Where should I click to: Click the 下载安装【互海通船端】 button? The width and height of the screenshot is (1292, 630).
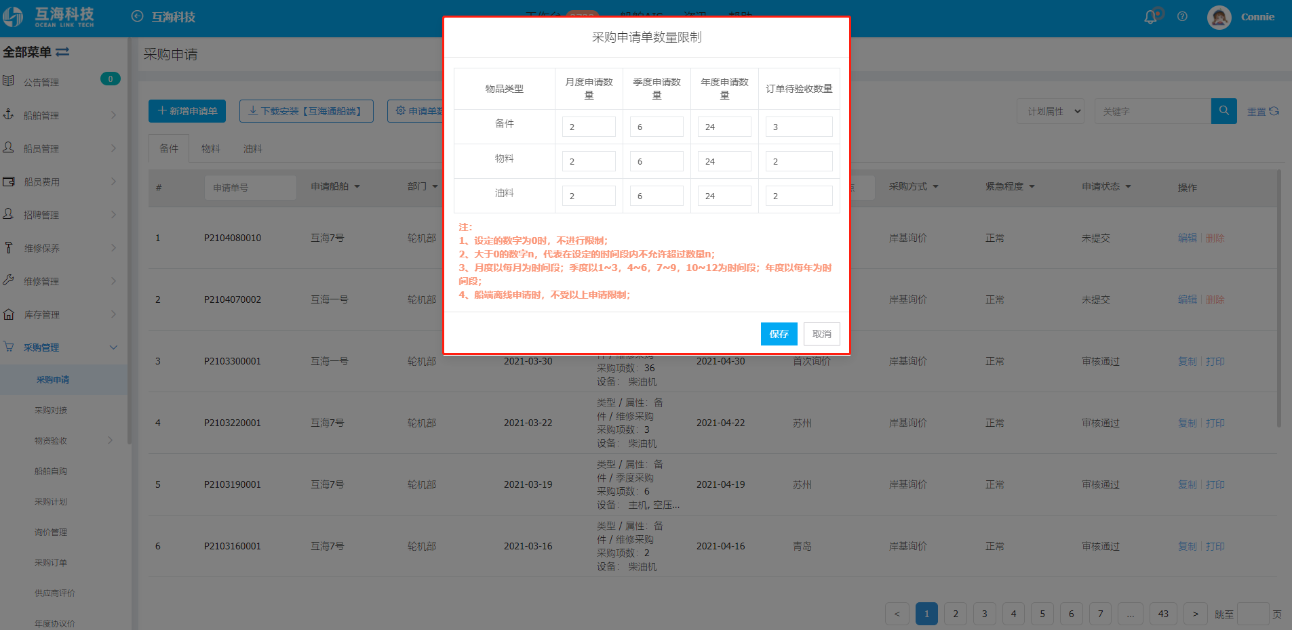click(307, 111)
